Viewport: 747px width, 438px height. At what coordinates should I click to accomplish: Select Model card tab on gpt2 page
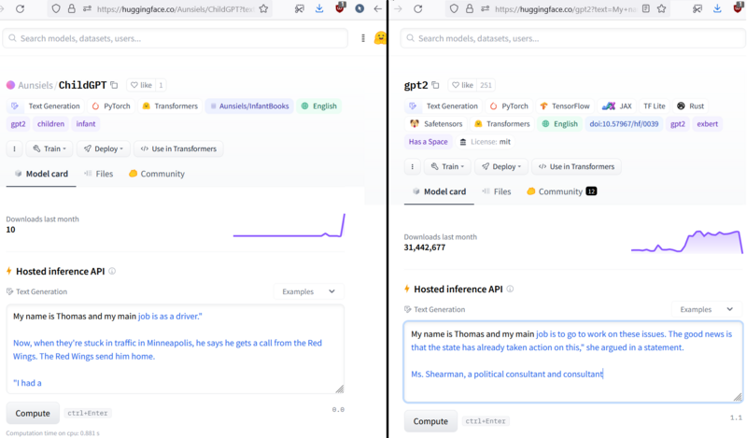(x=439, y=191)
